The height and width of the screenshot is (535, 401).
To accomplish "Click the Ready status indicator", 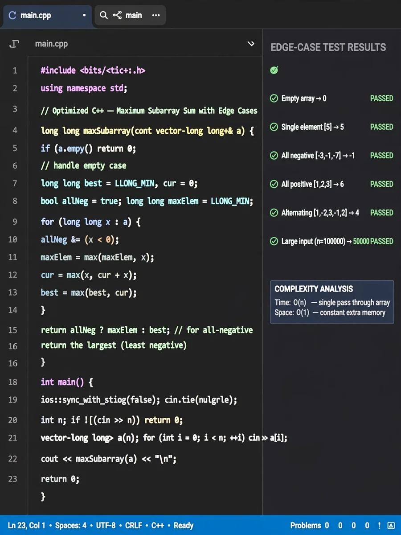I will pos(184,525).
